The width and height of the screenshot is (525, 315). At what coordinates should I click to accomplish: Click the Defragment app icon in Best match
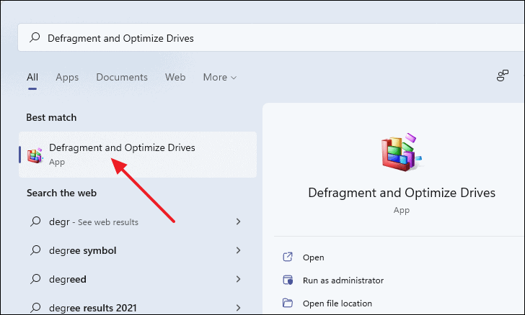click(35, 155)
